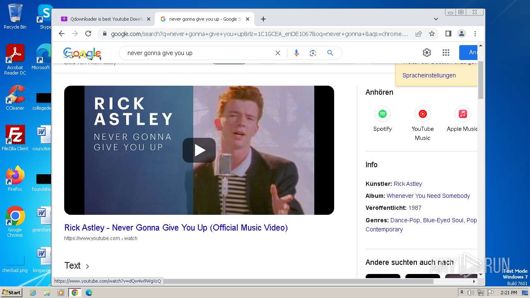530x298 pixels.
Task: Focus the Google search input field
Action: click(x=199, y=53)
